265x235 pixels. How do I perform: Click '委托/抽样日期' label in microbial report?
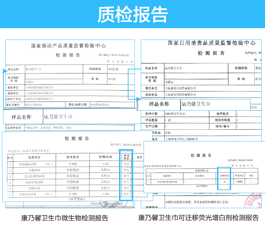77,105
